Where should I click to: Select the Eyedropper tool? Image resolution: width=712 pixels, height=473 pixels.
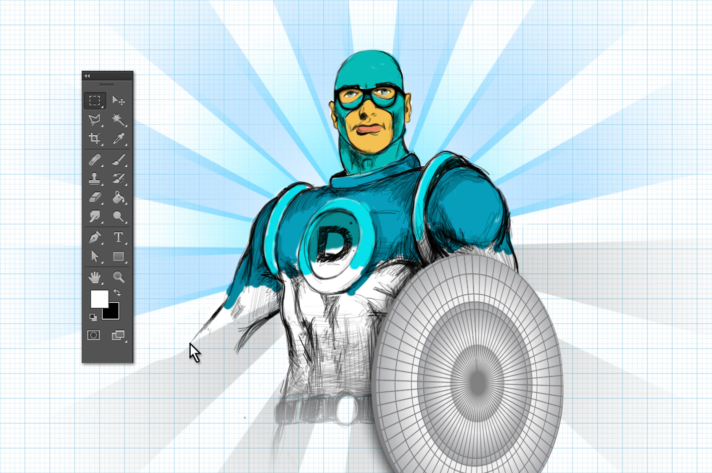(x=119, y=138)
